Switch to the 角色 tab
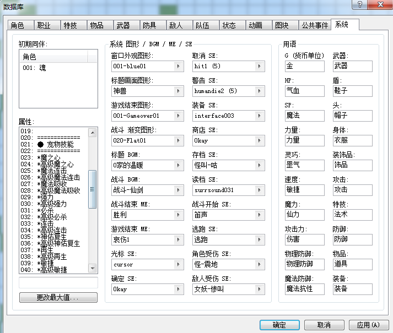This screenshot has height=333, width=393. [21, 25]
